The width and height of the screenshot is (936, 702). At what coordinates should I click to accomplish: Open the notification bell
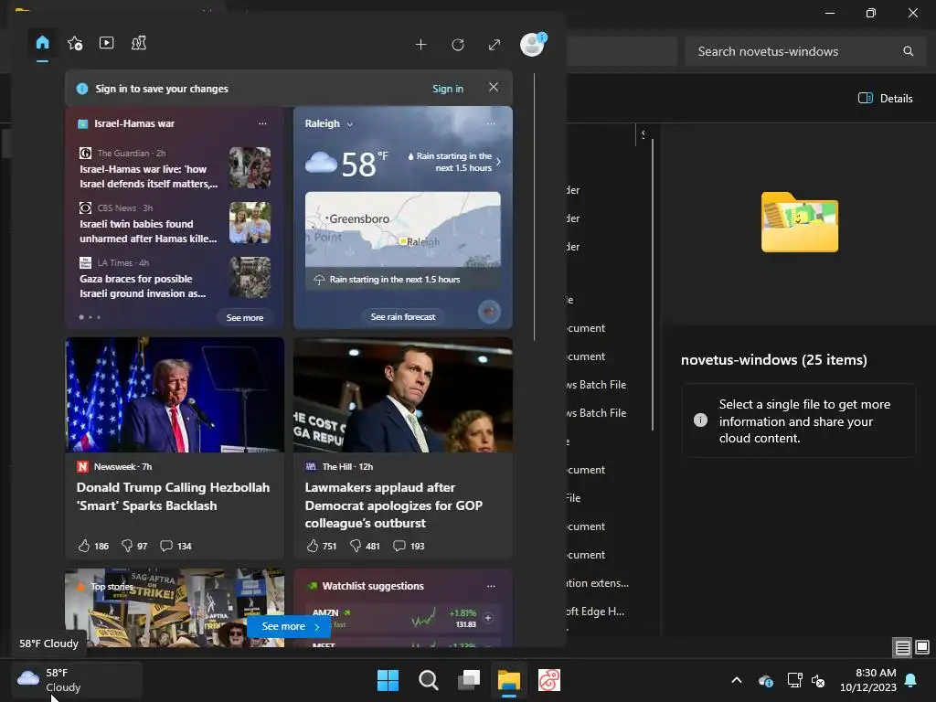point(911,680)
